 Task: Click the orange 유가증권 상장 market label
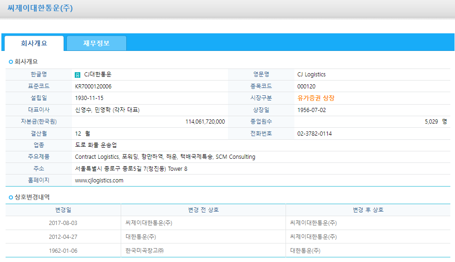pos(316,98)
